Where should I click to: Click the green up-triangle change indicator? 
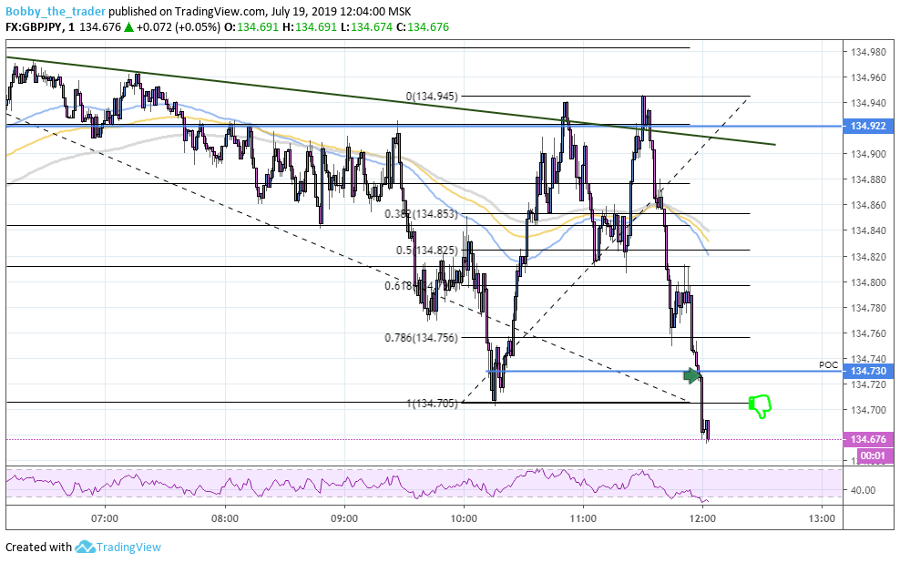[x=129, y=27]
